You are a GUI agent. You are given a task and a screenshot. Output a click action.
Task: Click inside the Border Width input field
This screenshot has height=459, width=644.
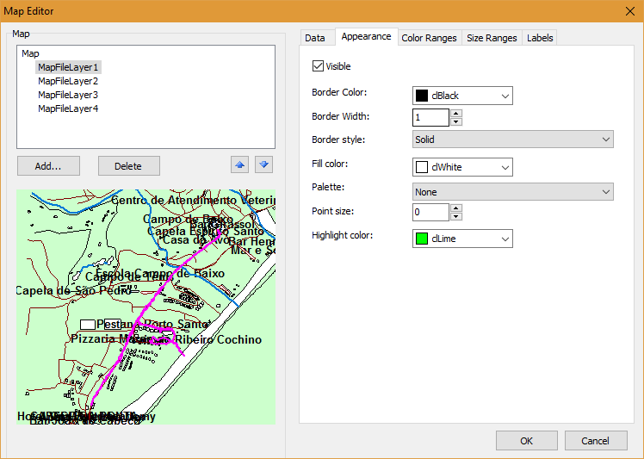(430, 117)
